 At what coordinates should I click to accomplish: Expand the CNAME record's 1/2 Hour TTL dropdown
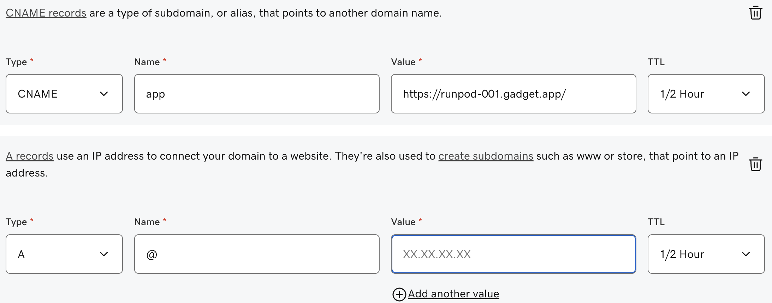click(x=706, y=94)
